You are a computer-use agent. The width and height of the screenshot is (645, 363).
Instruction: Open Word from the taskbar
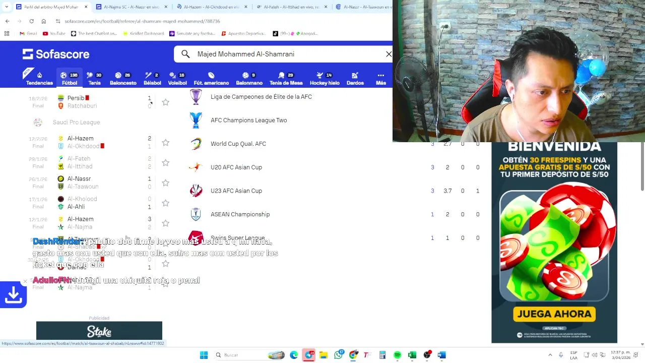[441, 355]
